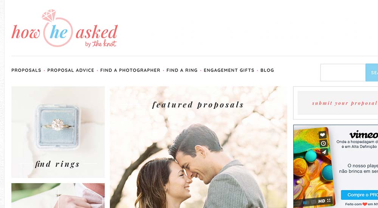The height and width of the screenshot is (208, 378).
Task: Click the HD badge in Vimeo player
Action: click(x=322, y=201)
